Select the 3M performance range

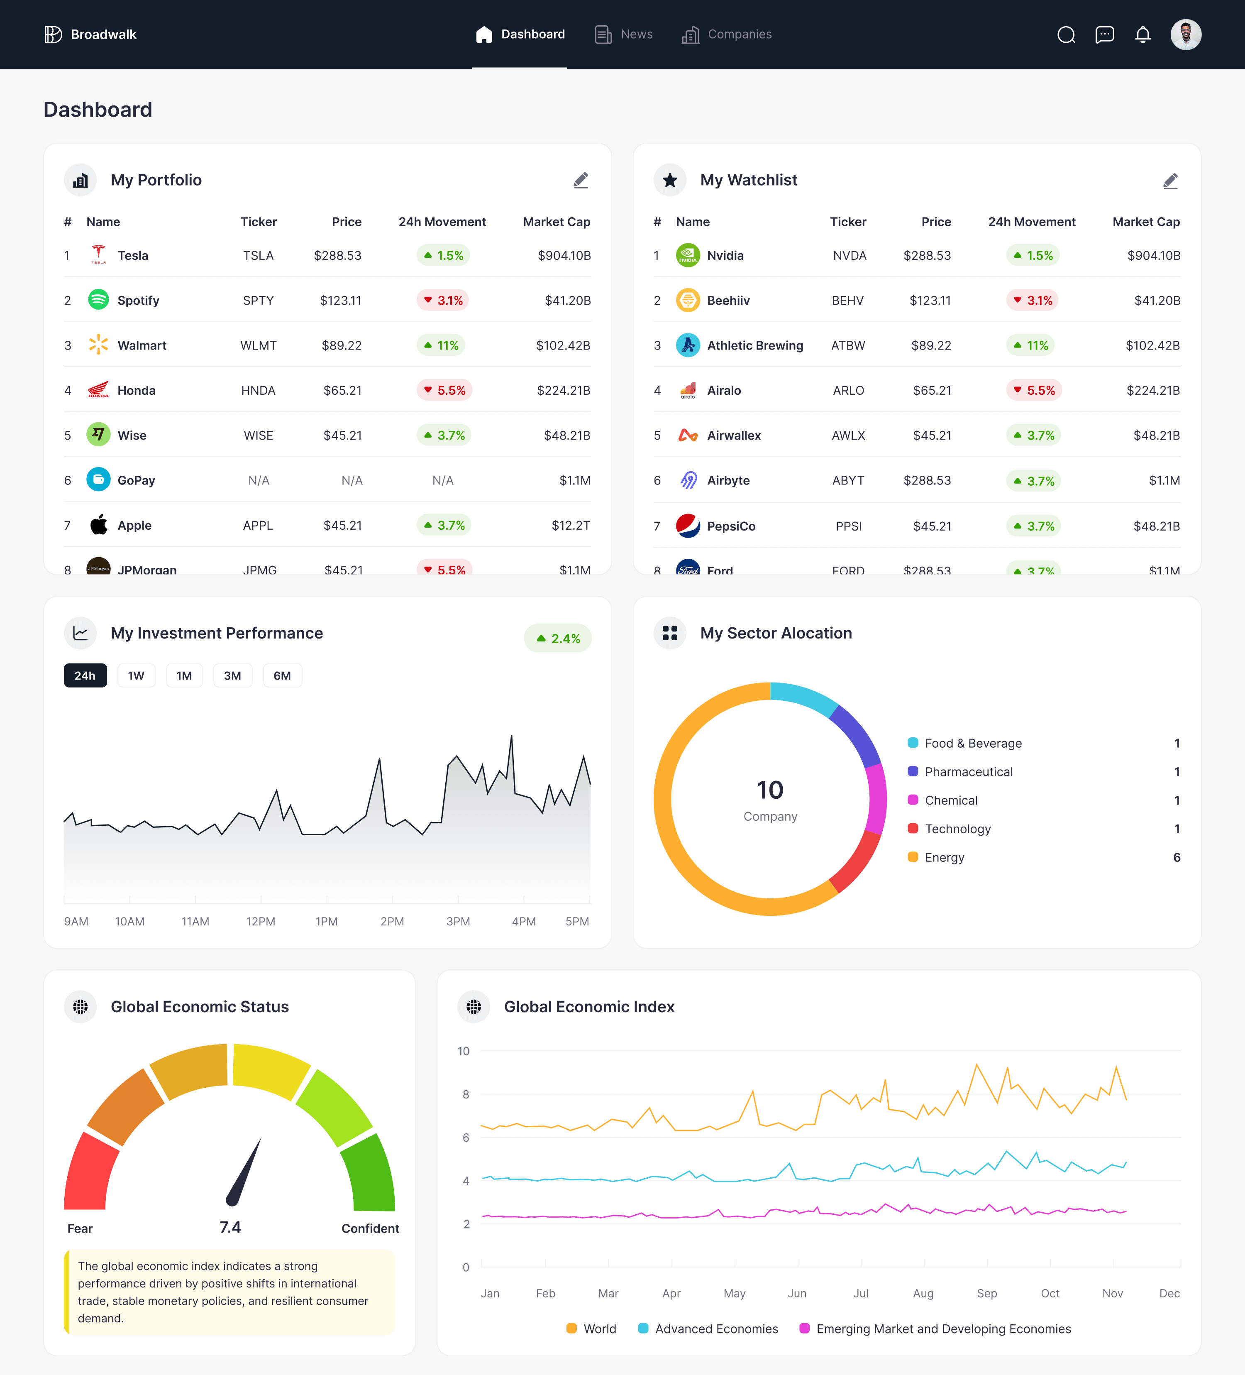point(232,675)
